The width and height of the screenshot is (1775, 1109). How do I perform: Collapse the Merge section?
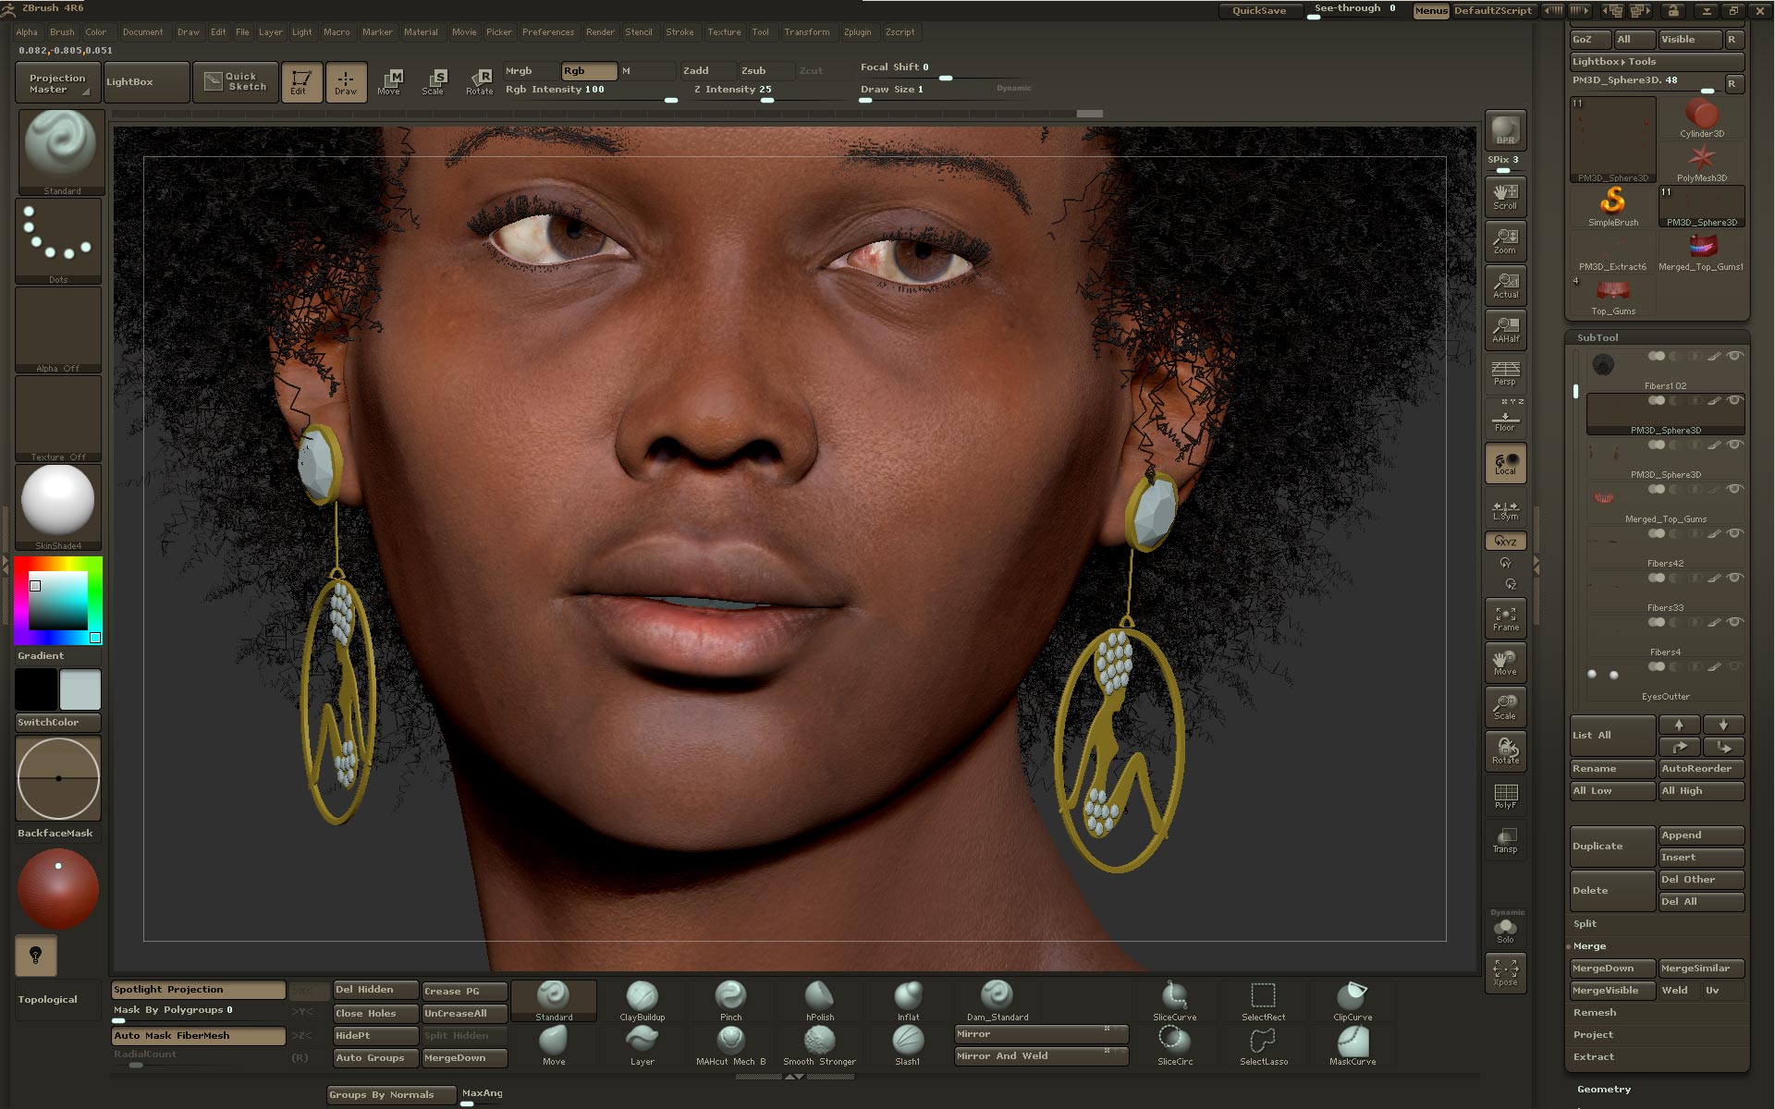click(x=1589, y=946)
